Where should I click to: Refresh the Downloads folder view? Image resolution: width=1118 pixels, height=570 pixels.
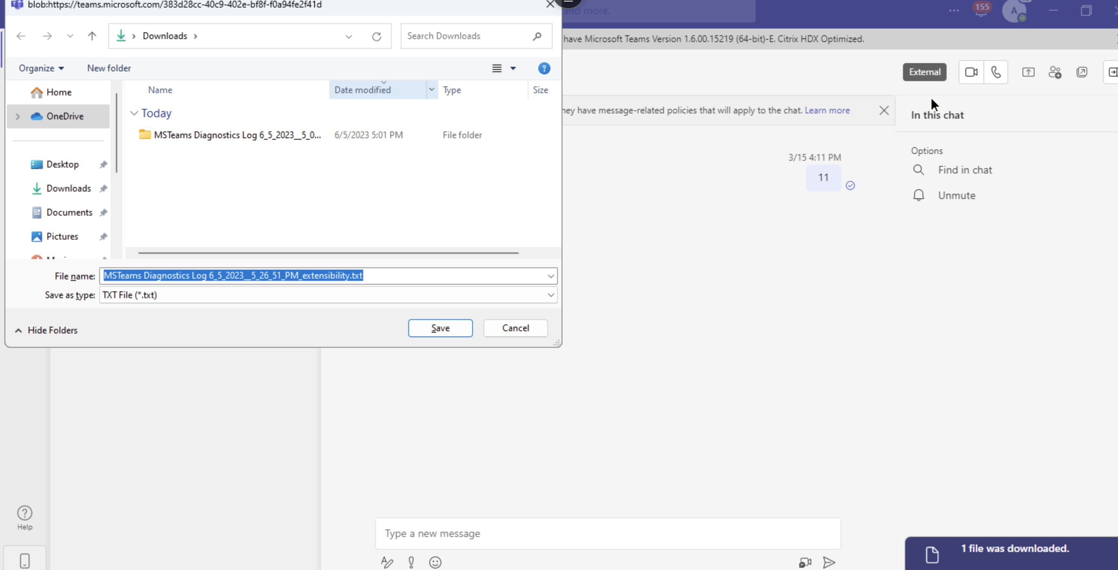376,36
